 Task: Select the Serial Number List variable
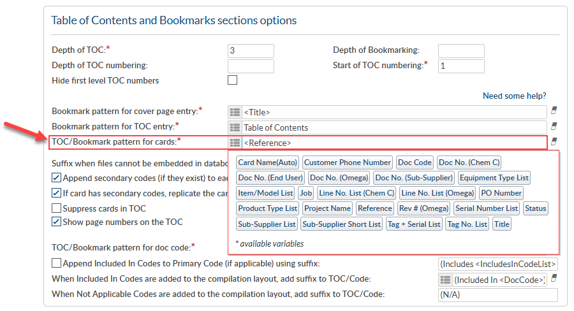(486, 208)
